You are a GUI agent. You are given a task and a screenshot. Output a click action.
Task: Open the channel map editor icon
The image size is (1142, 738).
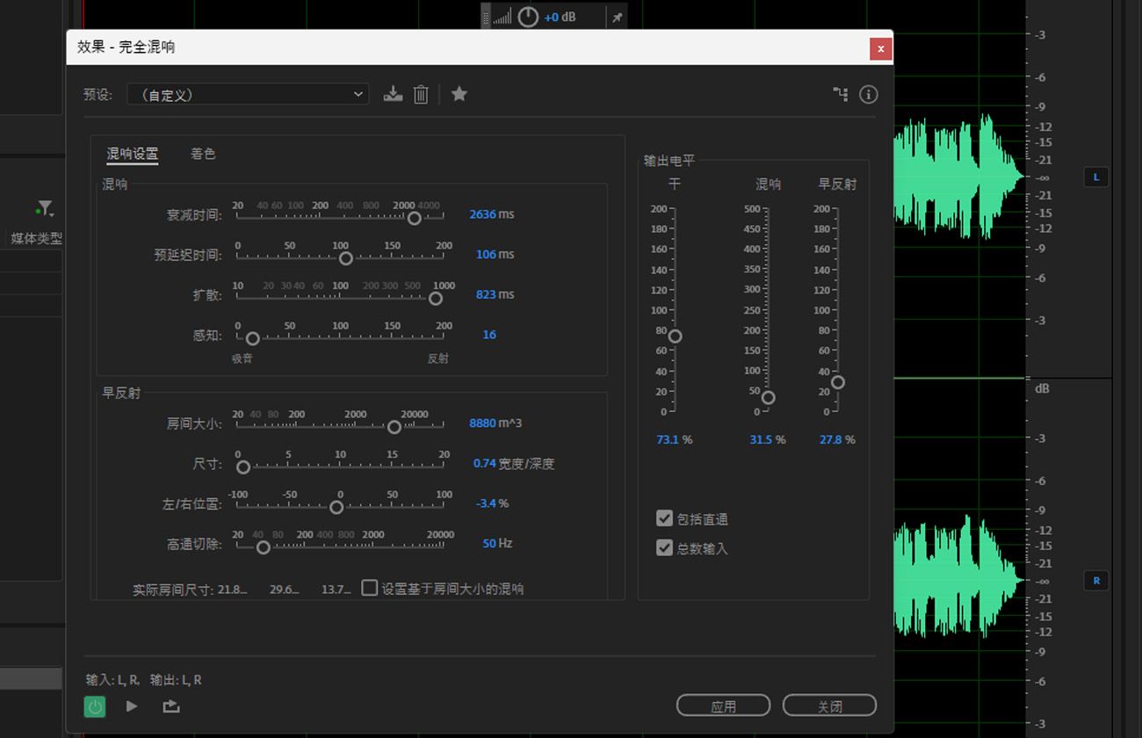click(x=841, y=94)
